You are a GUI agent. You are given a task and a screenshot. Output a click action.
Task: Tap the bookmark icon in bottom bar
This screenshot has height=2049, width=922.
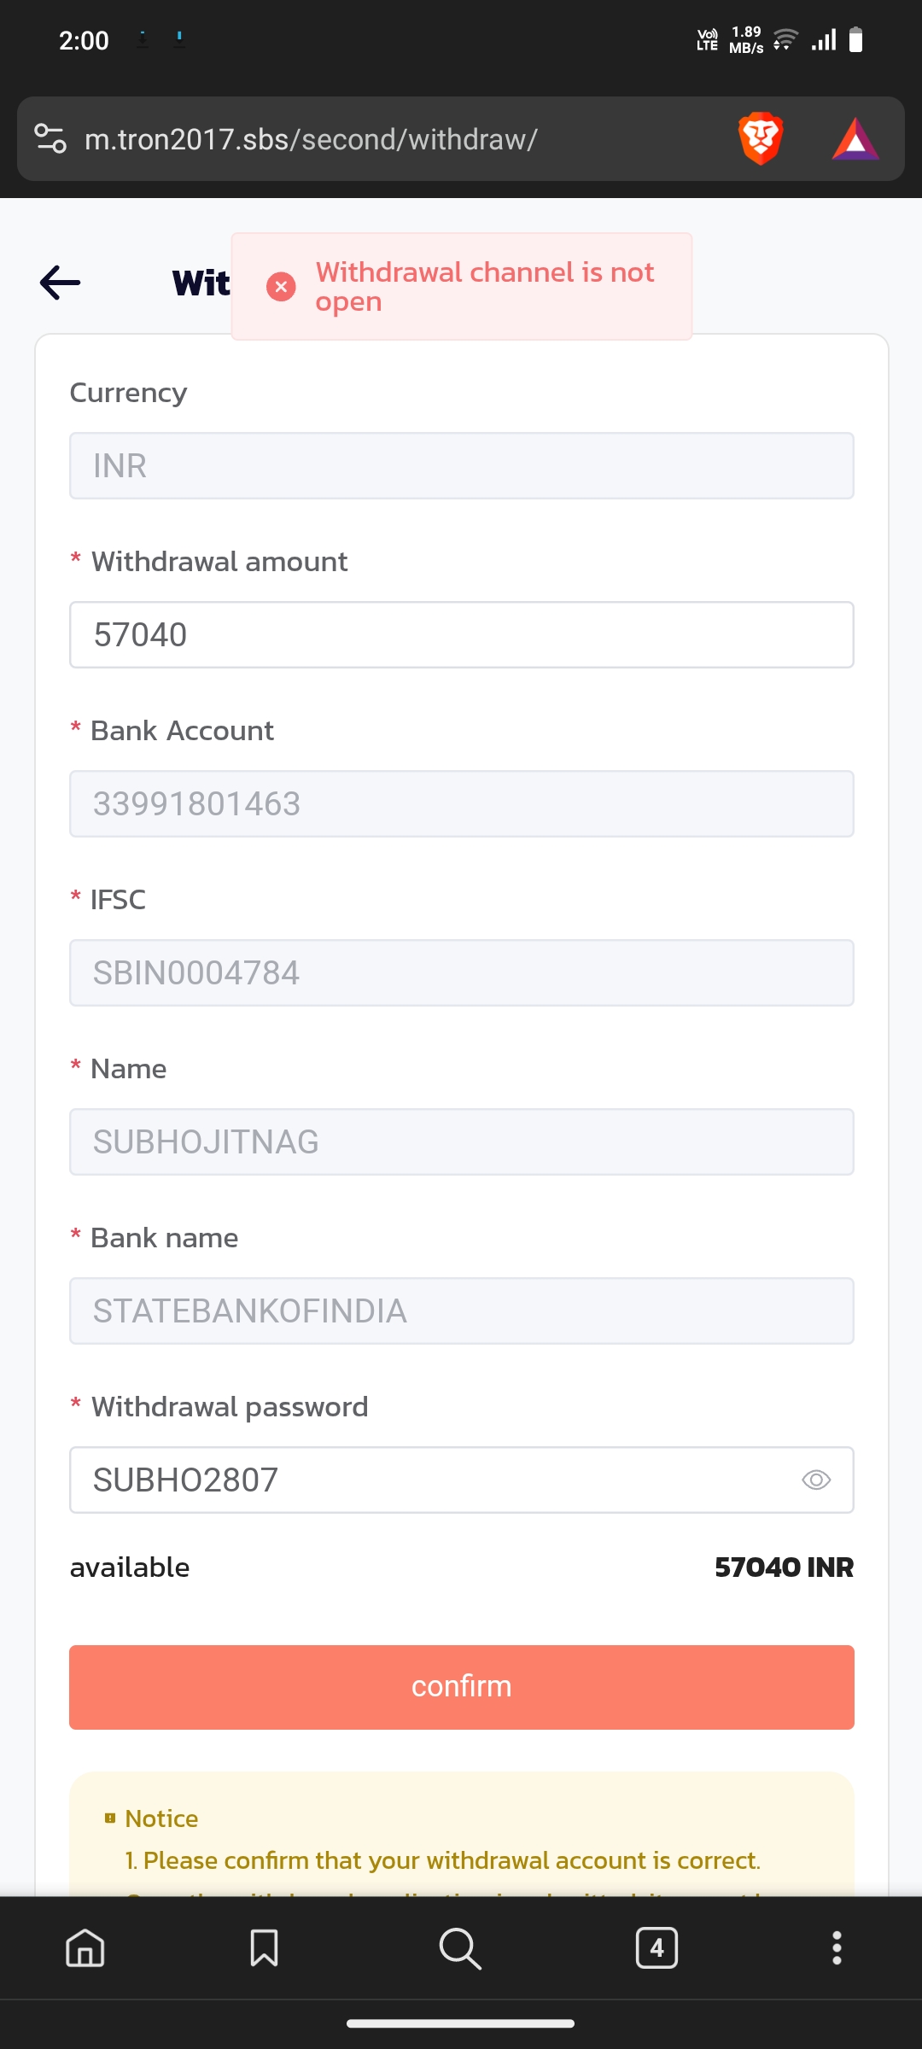[264, 1948]
